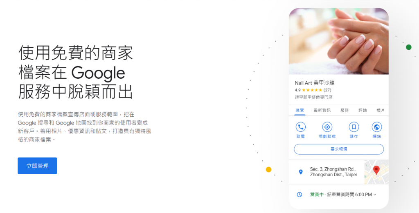Click the blue location pin icon
The height and width of the screenshot is (213, 419).
(x=301, y=172)
